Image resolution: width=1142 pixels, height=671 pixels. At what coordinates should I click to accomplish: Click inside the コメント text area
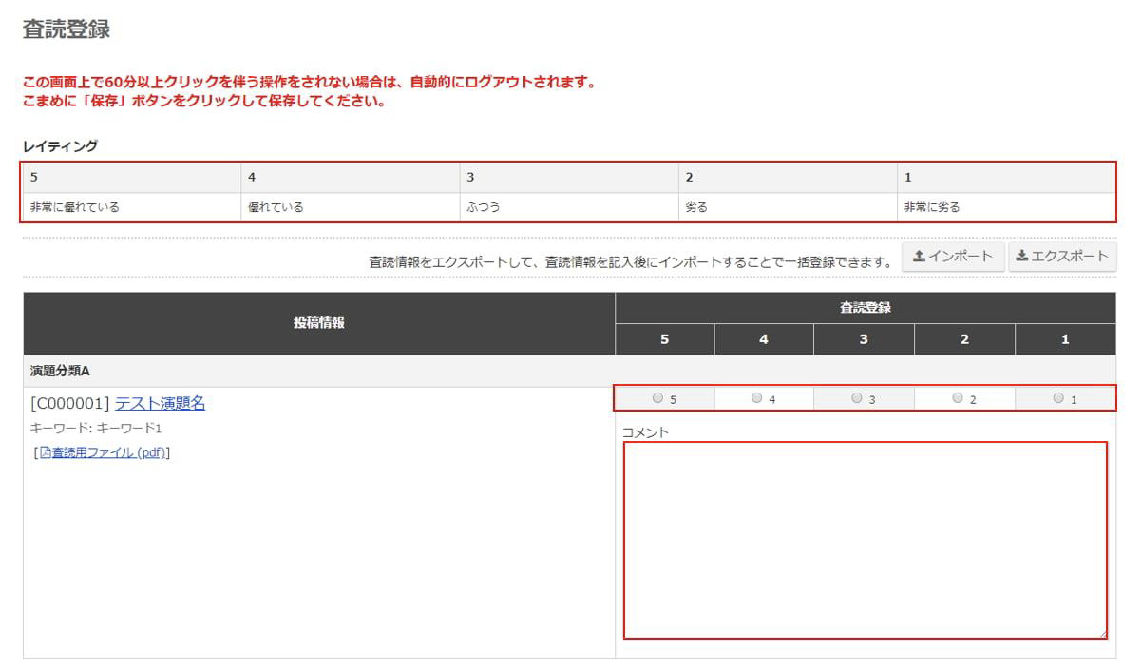tap(865, 539)
